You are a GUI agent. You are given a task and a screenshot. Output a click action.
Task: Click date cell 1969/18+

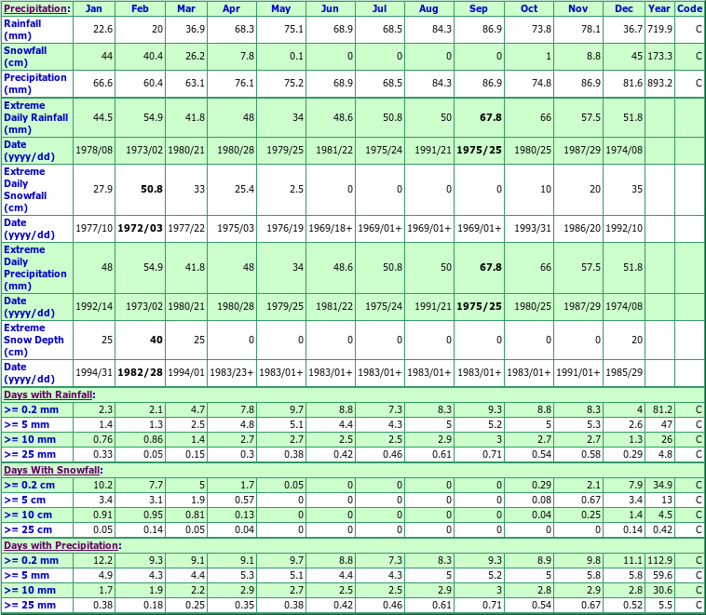click(331, 229)
